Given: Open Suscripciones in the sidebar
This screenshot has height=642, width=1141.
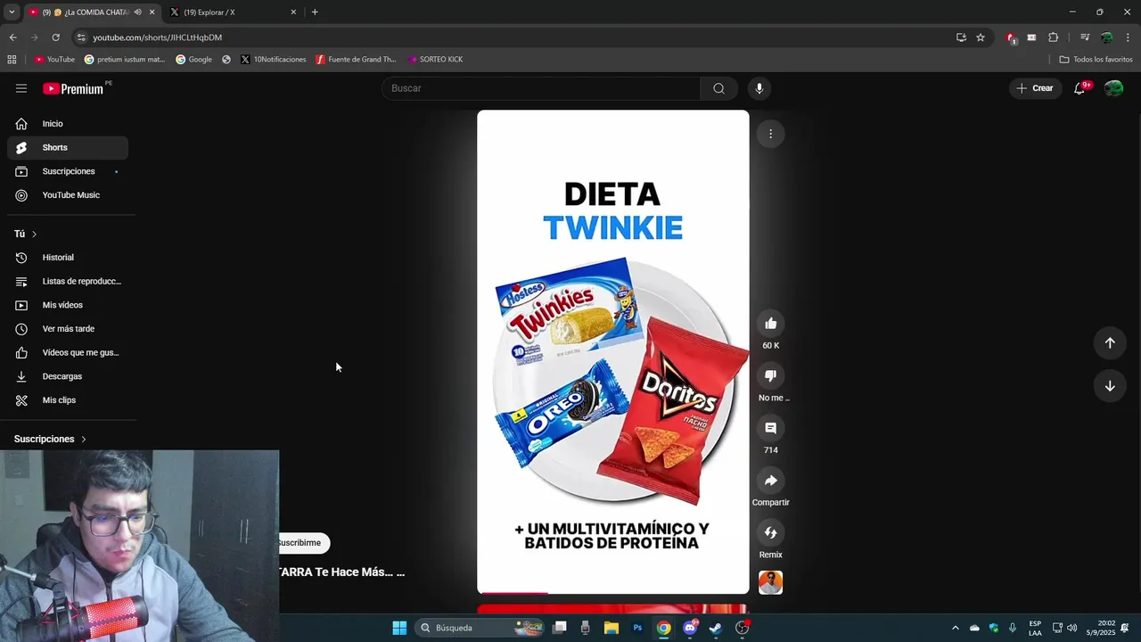Looking at the screenshot, I should pos(68,171).
